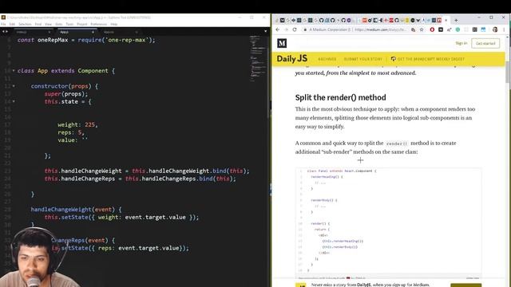Open the ARCHIVES link
This screenshot has height=287, width=511.
[x=327, y=59]
